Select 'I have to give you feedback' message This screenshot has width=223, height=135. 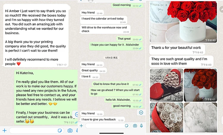tap(103, 119)
